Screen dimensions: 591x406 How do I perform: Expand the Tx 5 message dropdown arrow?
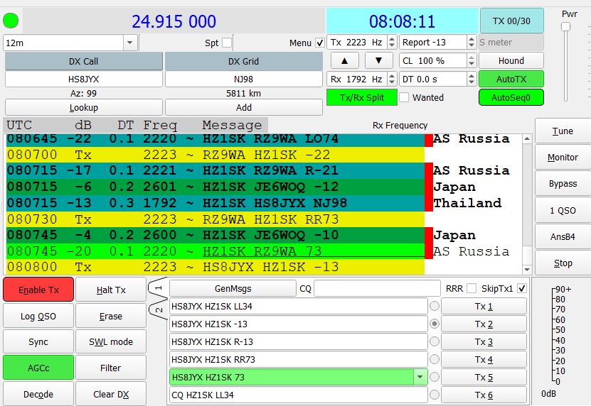tap(420, 377)
